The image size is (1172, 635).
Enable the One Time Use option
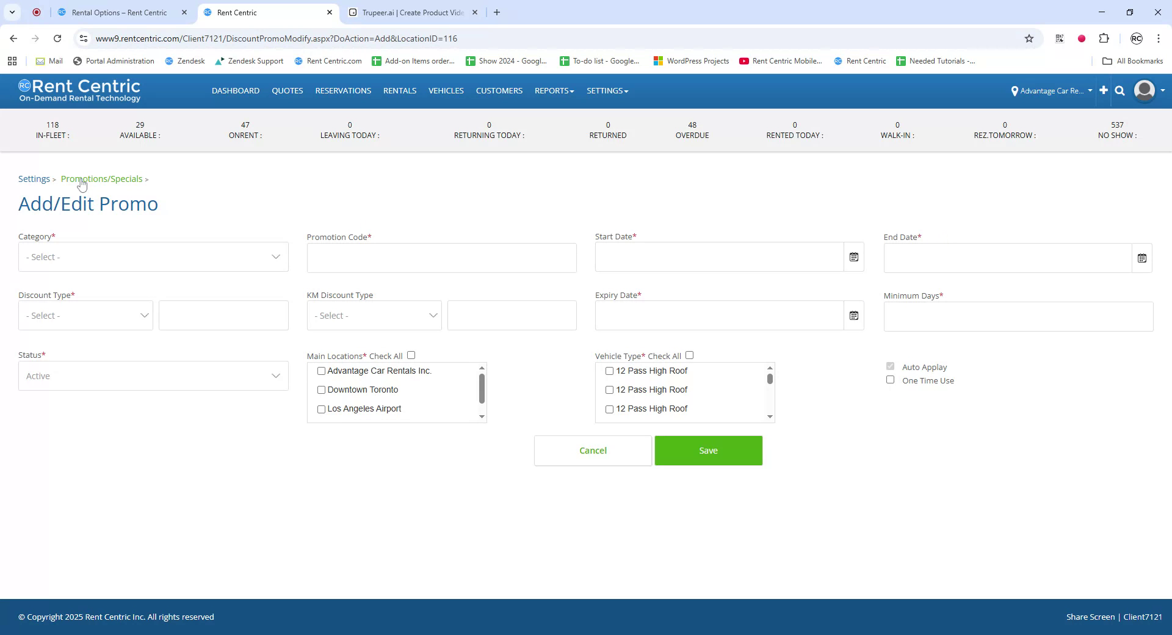tap(891, 379)
